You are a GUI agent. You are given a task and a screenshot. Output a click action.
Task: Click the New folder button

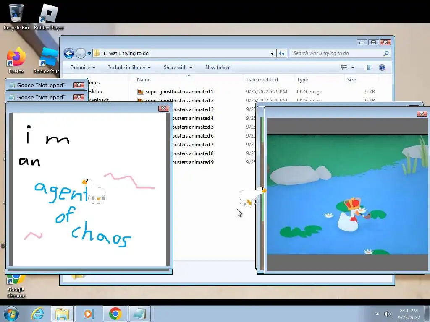pyautogui.click(x=218, y=68)
